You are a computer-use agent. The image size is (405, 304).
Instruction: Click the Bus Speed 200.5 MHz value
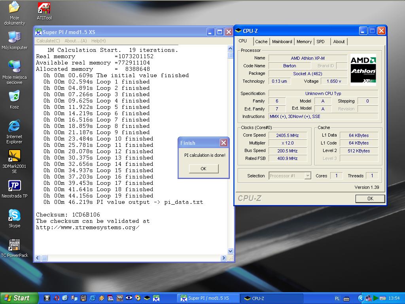(x=288, y=151)
